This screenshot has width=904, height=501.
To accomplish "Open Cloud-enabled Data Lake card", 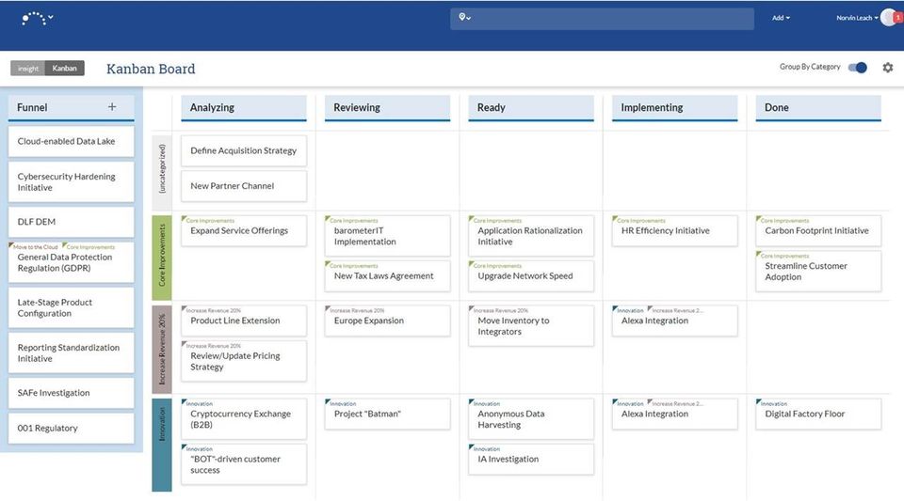I will click(71, 142).
